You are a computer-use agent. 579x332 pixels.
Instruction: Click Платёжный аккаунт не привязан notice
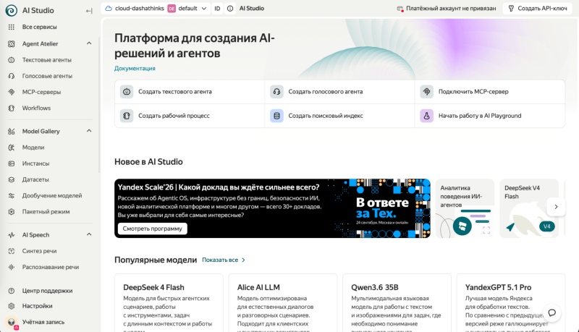447,9
